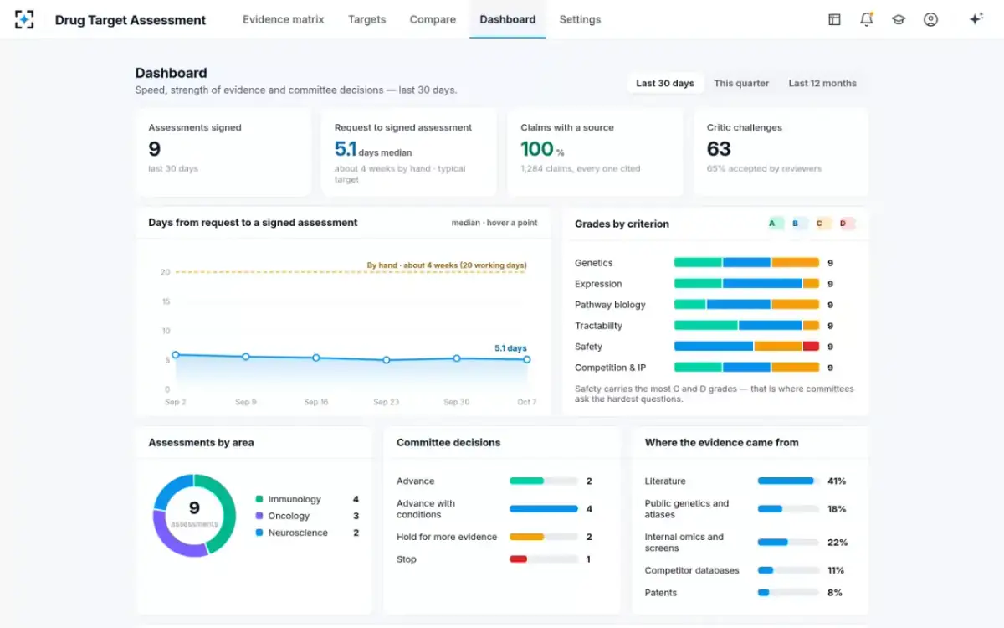Viewport: 1004px width, 628px height.
Task: Click the Literature 41% evidence bar
Action: [788, 481]
